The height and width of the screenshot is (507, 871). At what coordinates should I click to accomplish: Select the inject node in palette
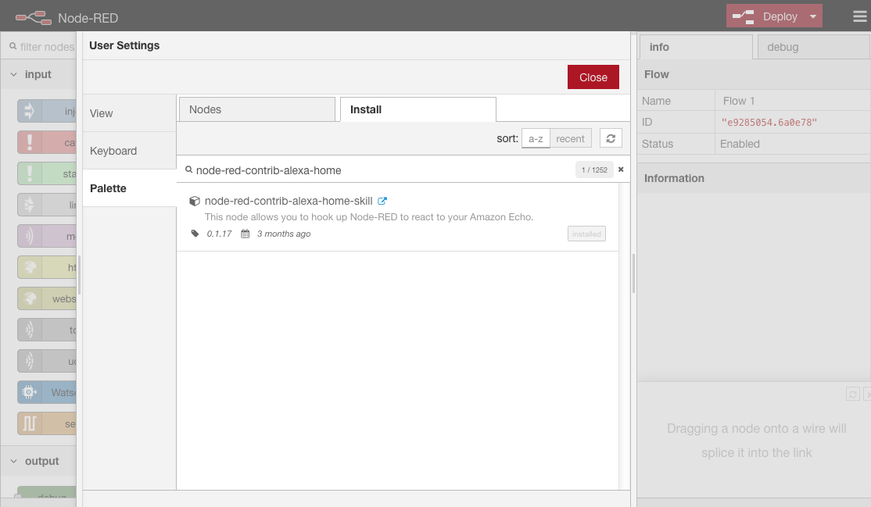pyautogui.click(x=47, y=111)
